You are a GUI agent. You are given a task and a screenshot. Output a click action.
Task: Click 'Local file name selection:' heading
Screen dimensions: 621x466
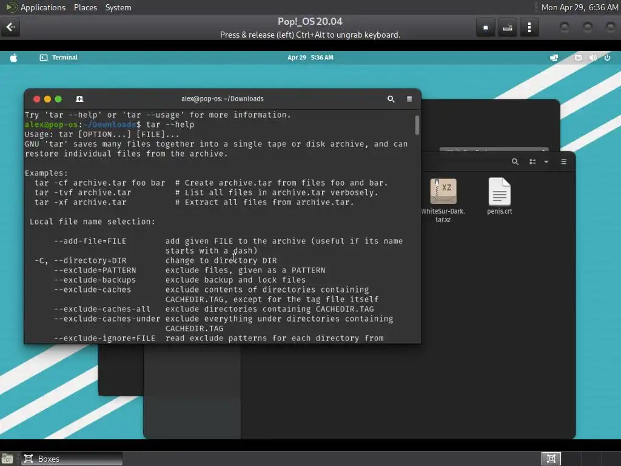92,221
